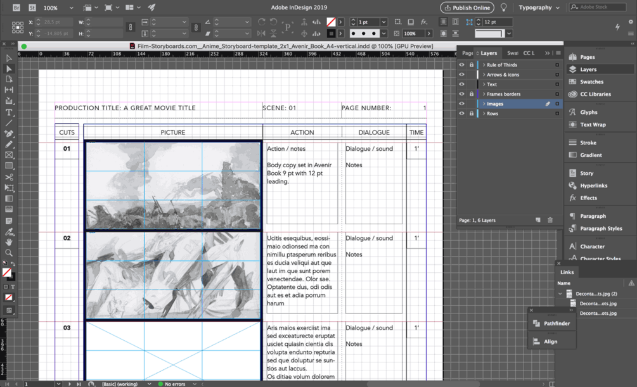The width and height of the screenshot is (637, 387).
Task: Switch to the CC Libraries panel tab
Action: [529, 53]
